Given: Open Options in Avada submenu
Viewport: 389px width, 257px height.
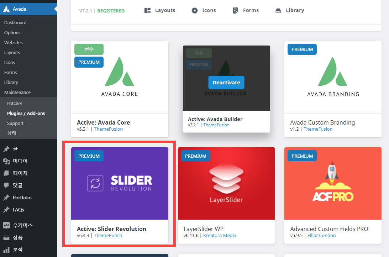Looking at the screenshot, I should pos(12,32).
